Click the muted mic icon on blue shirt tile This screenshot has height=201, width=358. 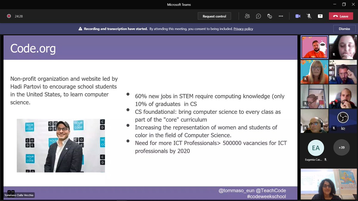334,79
